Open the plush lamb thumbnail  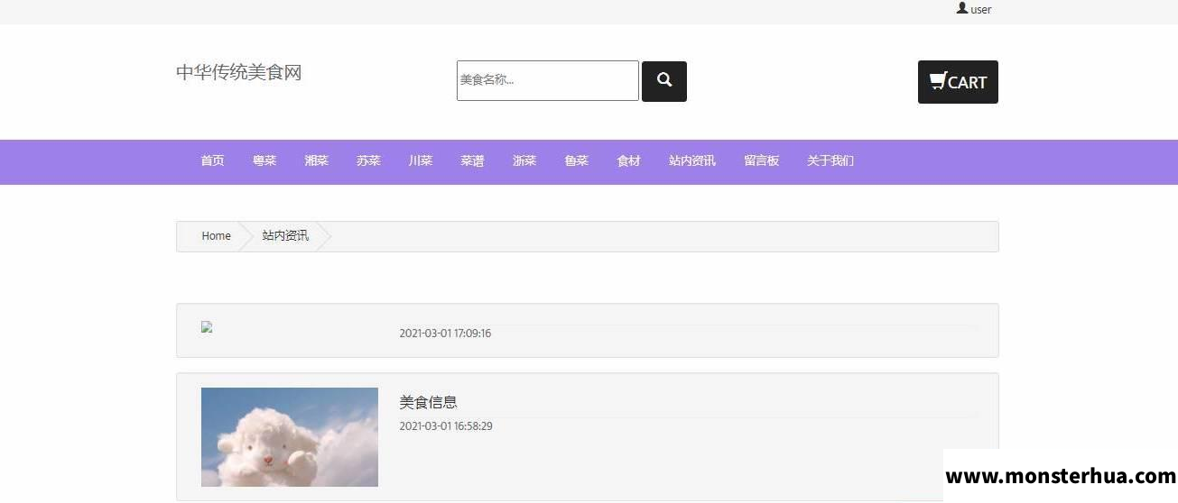tap(290, 437)
